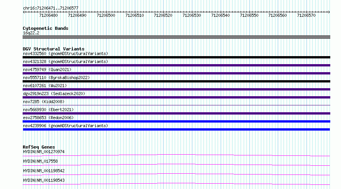Click the purple bar under dgv2919n223

[176, 97]
